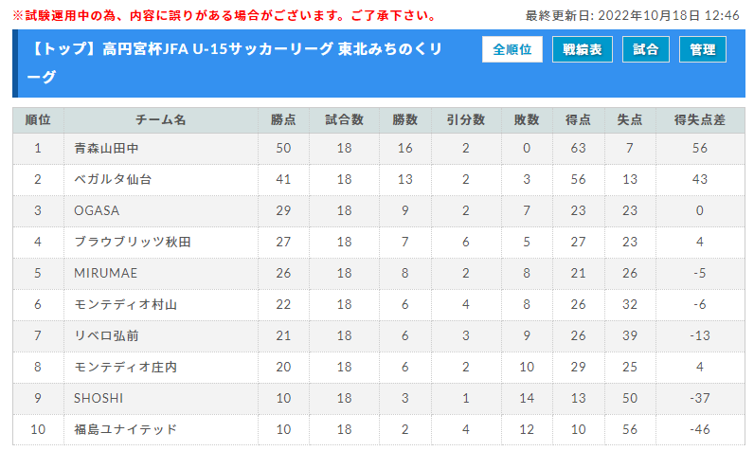Click the 管理 button

703,49
